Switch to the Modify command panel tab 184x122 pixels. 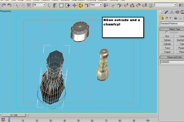[166, 12]
